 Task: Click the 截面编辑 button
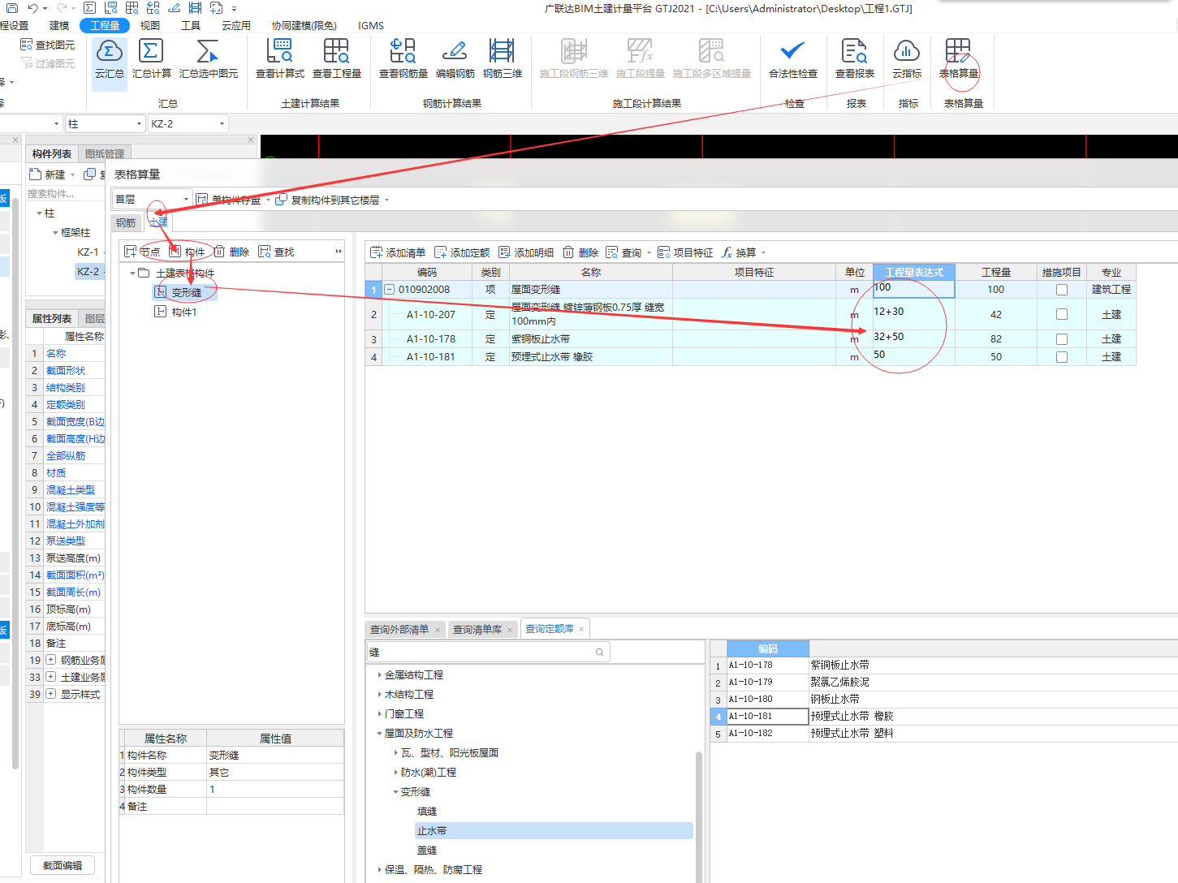63,865
